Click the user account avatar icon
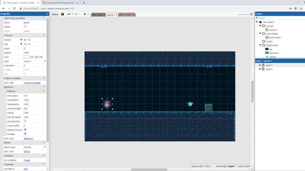Image resolution: width=305 pixels, height=171 pixels. coord(251,14)
